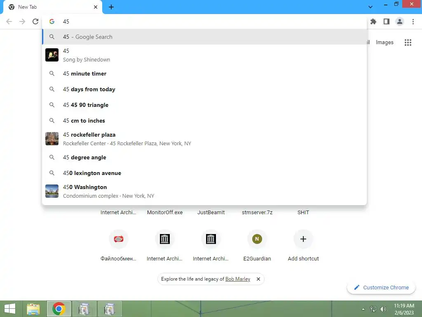The width and height of the screenshot is (422, 317).
Task: Click the 450 Washington building thumbnail
Action: click(x=52, y=191)
